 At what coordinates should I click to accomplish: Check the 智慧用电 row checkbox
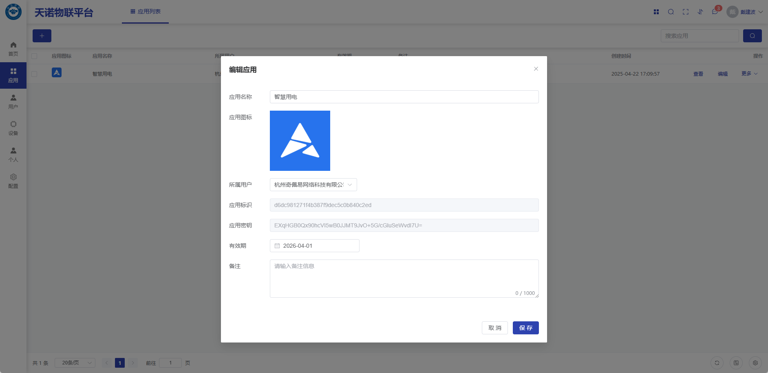(34, 74)
